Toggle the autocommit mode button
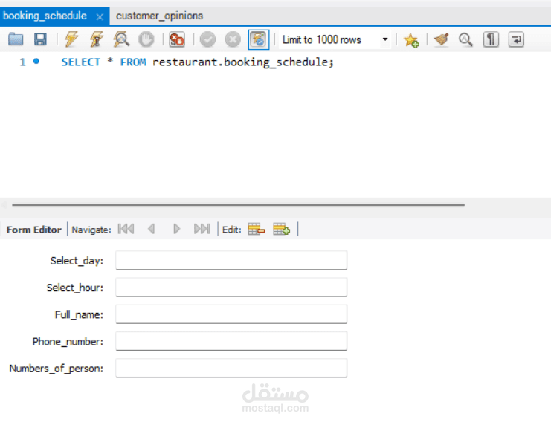Screen dimensions: 551x422 coord(259,39)
